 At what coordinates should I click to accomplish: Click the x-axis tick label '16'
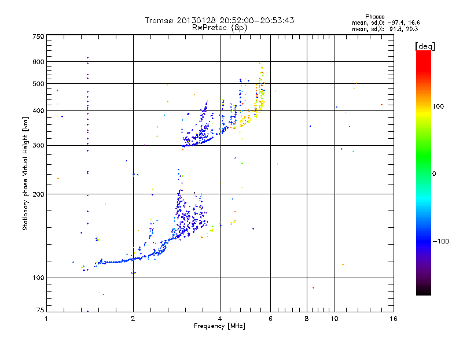pos(394,319)
